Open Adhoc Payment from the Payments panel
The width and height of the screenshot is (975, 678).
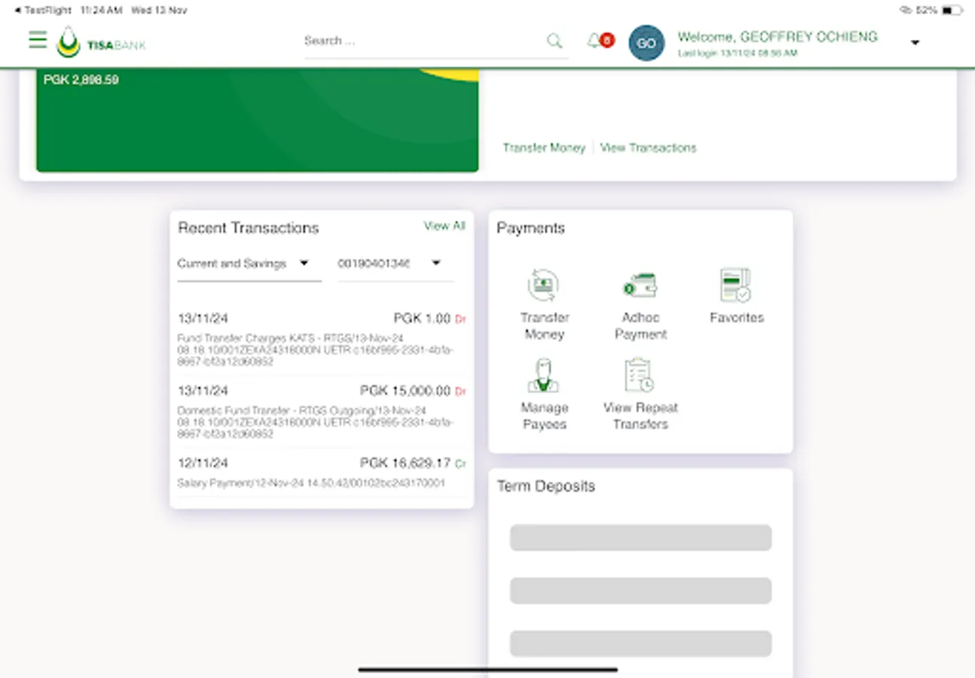click(x=640, y=300)
